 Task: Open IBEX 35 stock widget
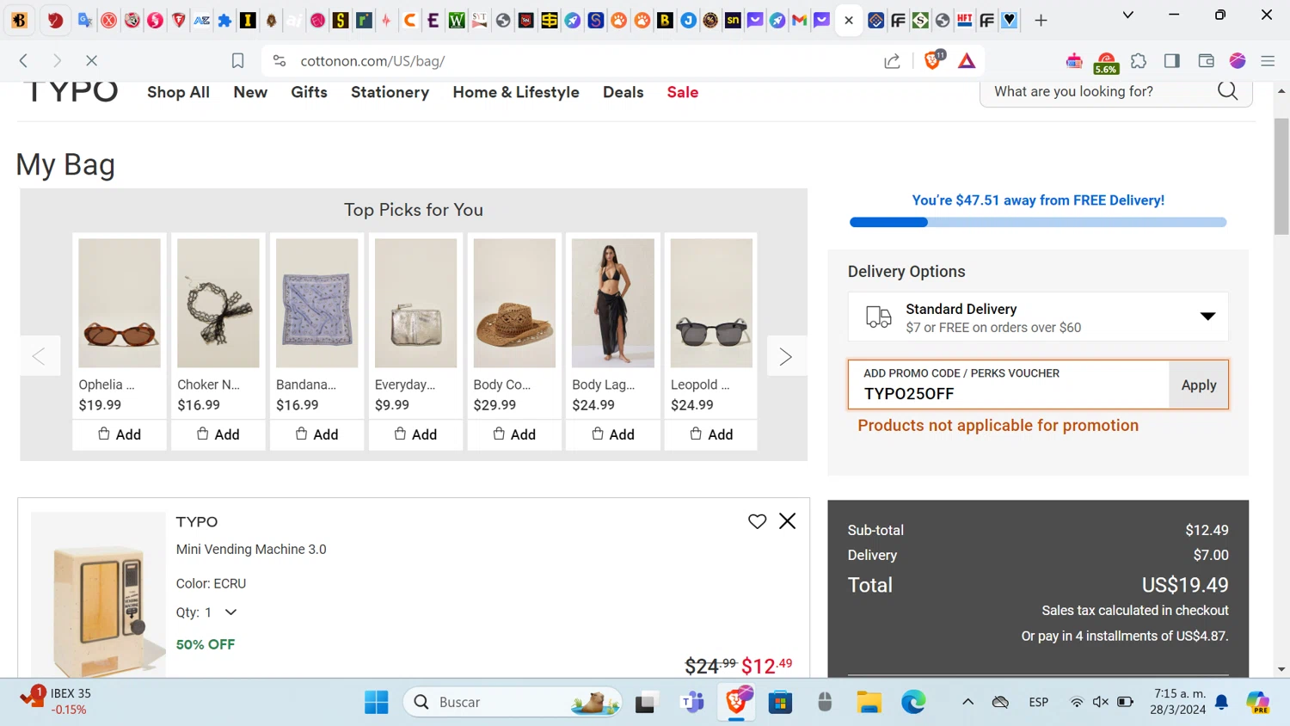click(55, 701)
